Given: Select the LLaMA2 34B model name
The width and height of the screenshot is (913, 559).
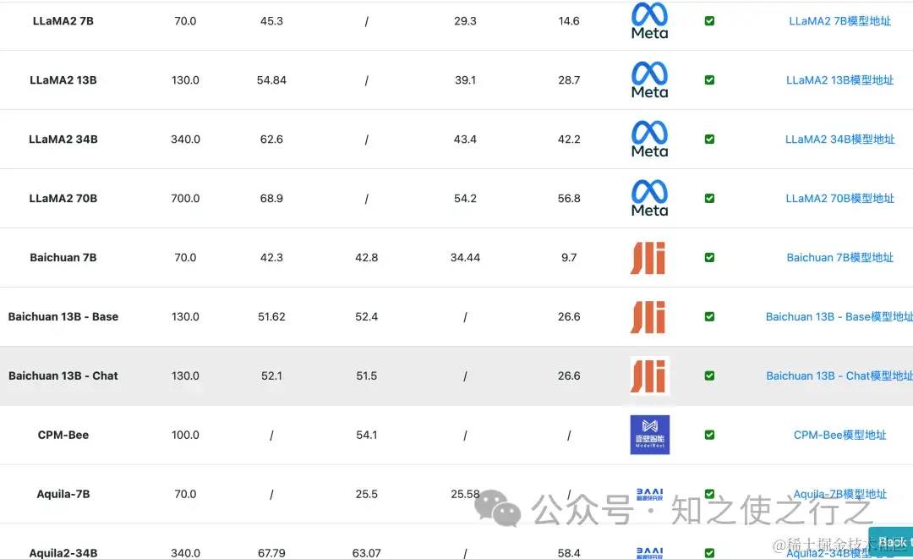Looking at the screenshot, I should 63,140.
